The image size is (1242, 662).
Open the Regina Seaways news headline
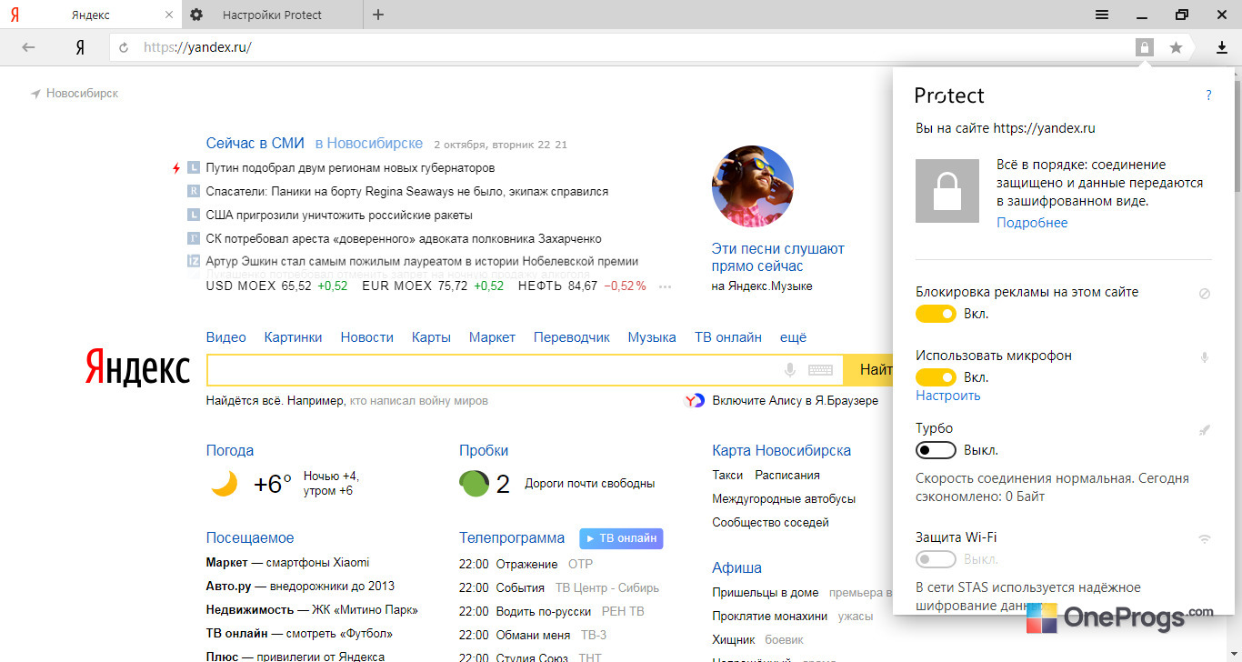pyautogui.click(x=407, y=192)
